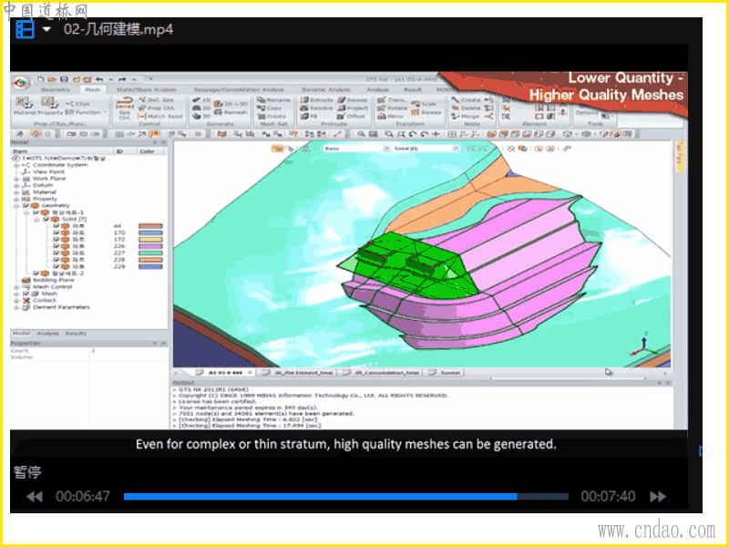This screenshot has width=729, height=547.
Task: Uncheck the Geometry tree checkbox
Action: pos(26,206)
